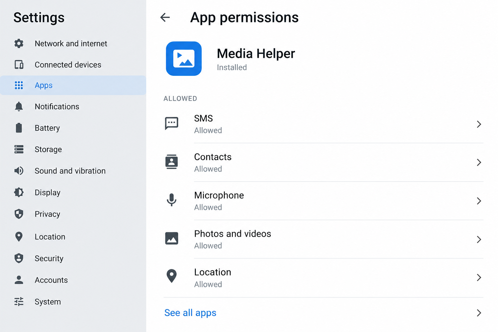The image size is (498, 332).
Task: Open Sound and vibration settings
Action: point(73,171)
